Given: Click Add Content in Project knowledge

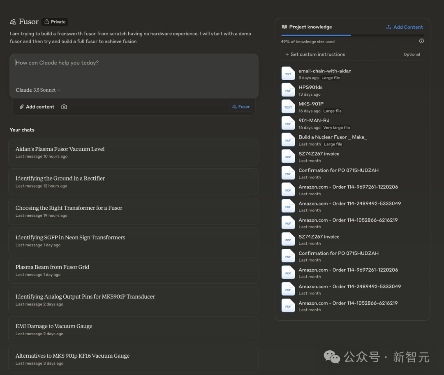Looking at the screenshot, I should coord(405,27).
